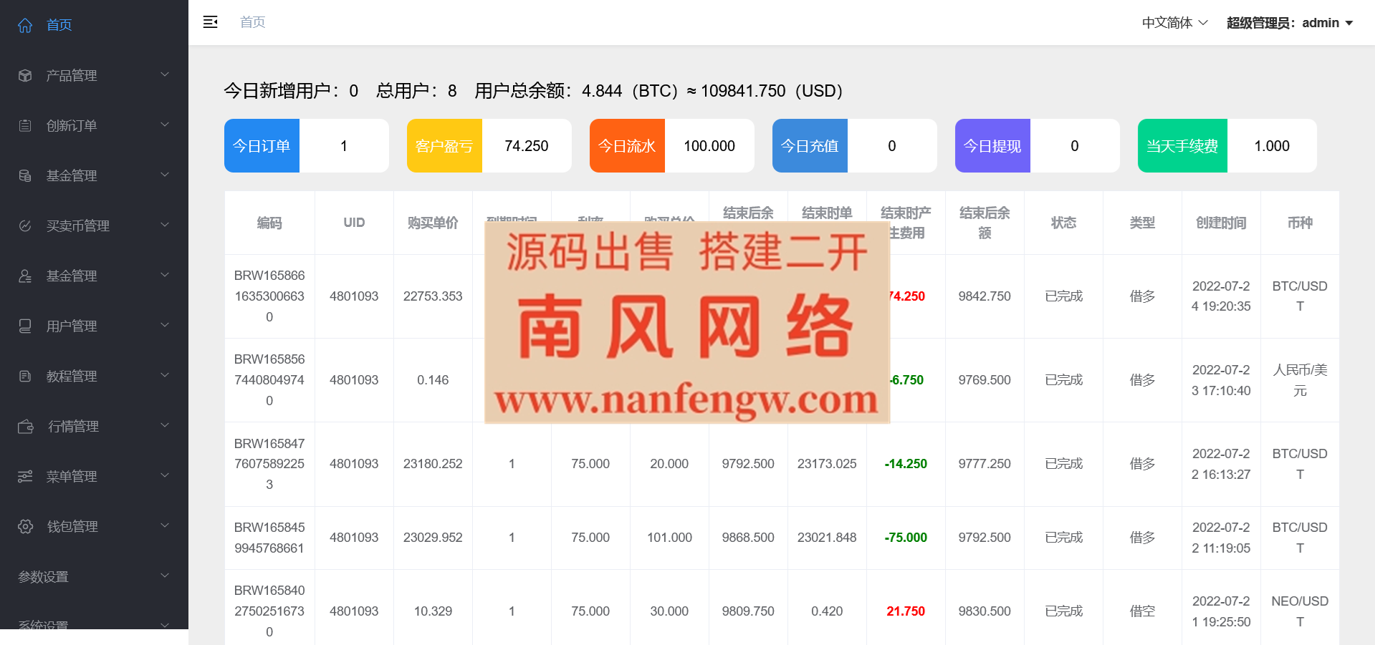Image resolution: width=1375 pixels, height=645 pixels.
Task: Click the 创新订单 list icon
Action: (25, 126)
